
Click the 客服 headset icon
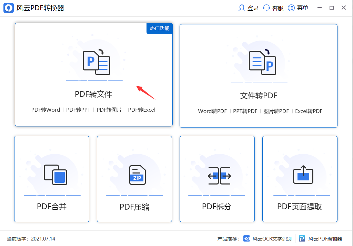pos(266,8)
